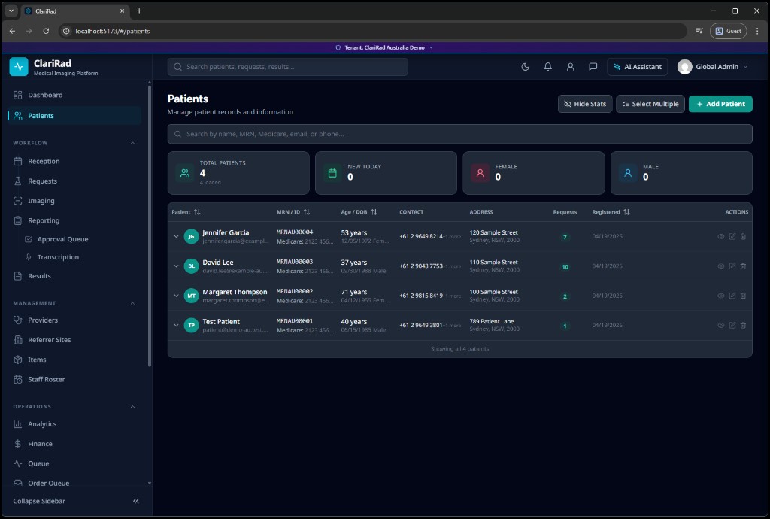Expand Margaret Thompson row
Viewport: 770px width, 519px height.
[x=176, y=296]
